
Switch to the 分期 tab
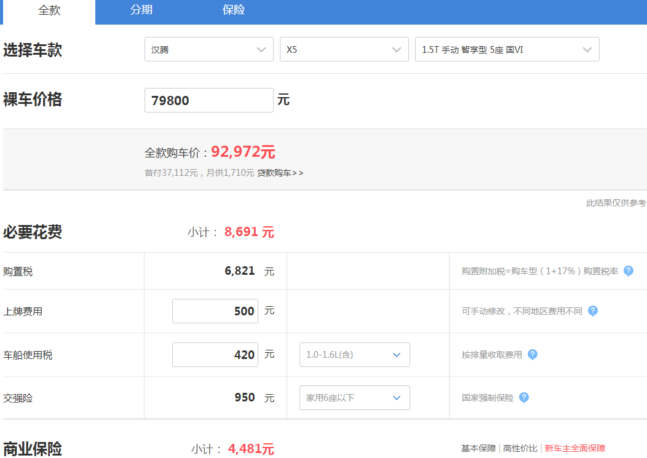click(141, 10)
